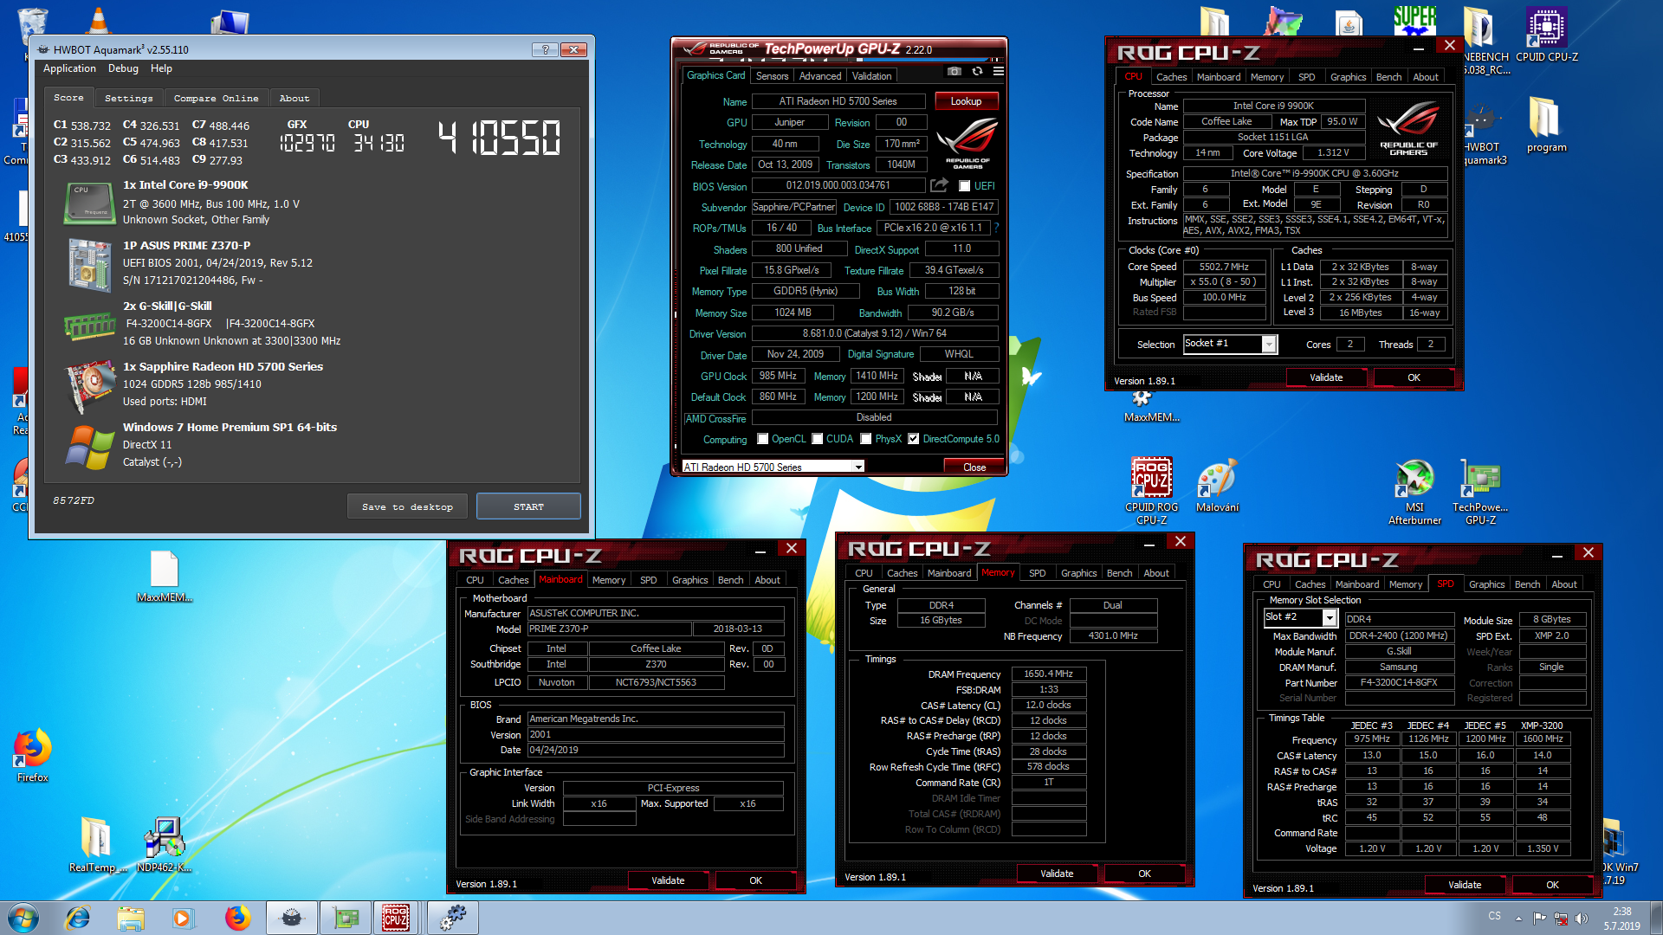Click the START button in Aquamark
The height and width of the screenshot is (935, 1663).
528,506
